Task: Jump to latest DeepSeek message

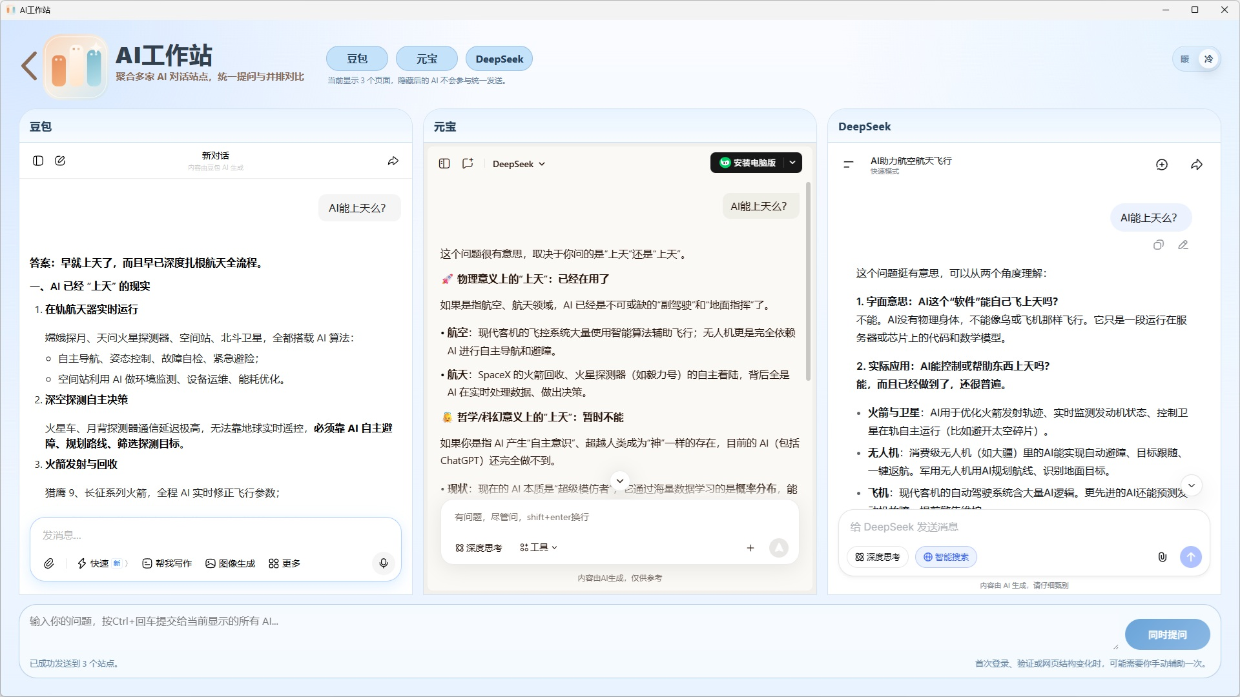Action: 1192,485
